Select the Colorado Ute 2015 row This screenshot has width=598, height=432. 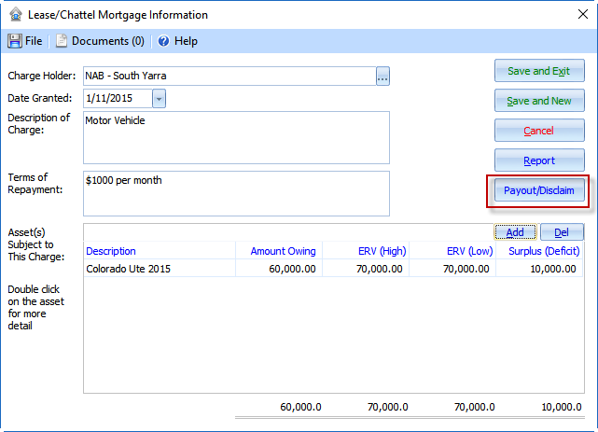pos(159,269)
